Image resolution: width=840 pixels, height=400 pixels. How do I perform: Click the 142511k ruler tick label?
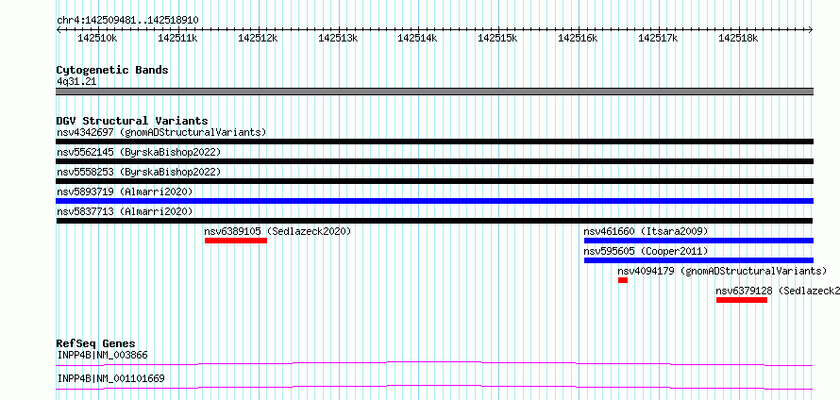177,39
